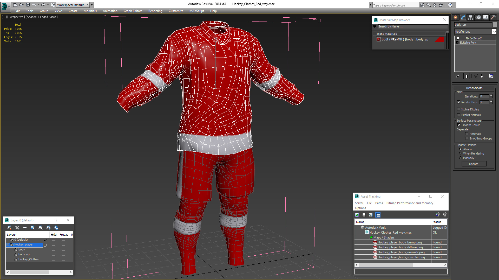Toggle Render Iters checkbox
499x280 pixels.
tap(459, 102)
